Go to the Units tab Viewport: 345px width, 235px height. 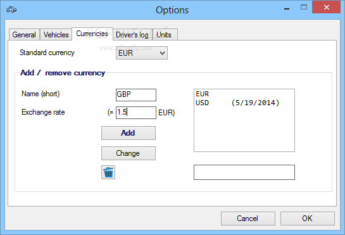coord(165,35)
